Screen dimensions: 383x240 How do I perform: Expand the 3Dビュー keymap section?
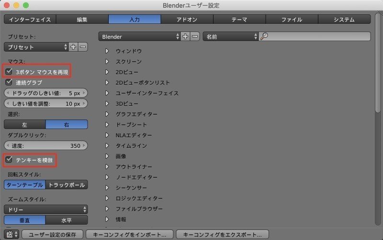click(x=107, y=104)
